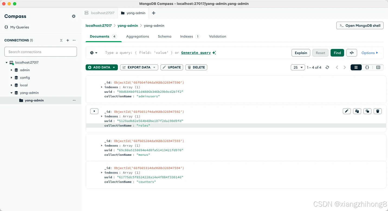This screenshot has height=211, width=388.
Task: Switch to Validation tab
Action: click(218, 37)
